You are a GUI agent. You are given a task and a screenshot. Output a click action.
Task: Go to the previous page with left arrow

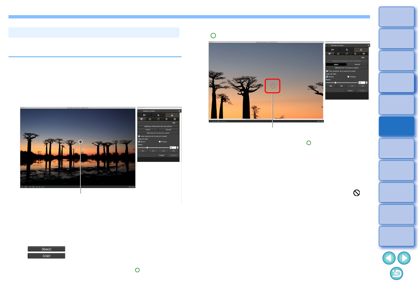click(389, 258)
